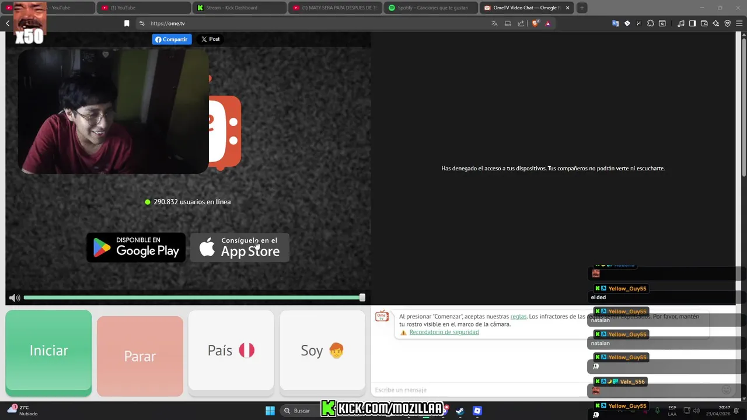This screenshot has width=747, height=420.
Task: Toggle the browser sidebar panel icon
Action: pyautogui.click(x=692, y=23)
